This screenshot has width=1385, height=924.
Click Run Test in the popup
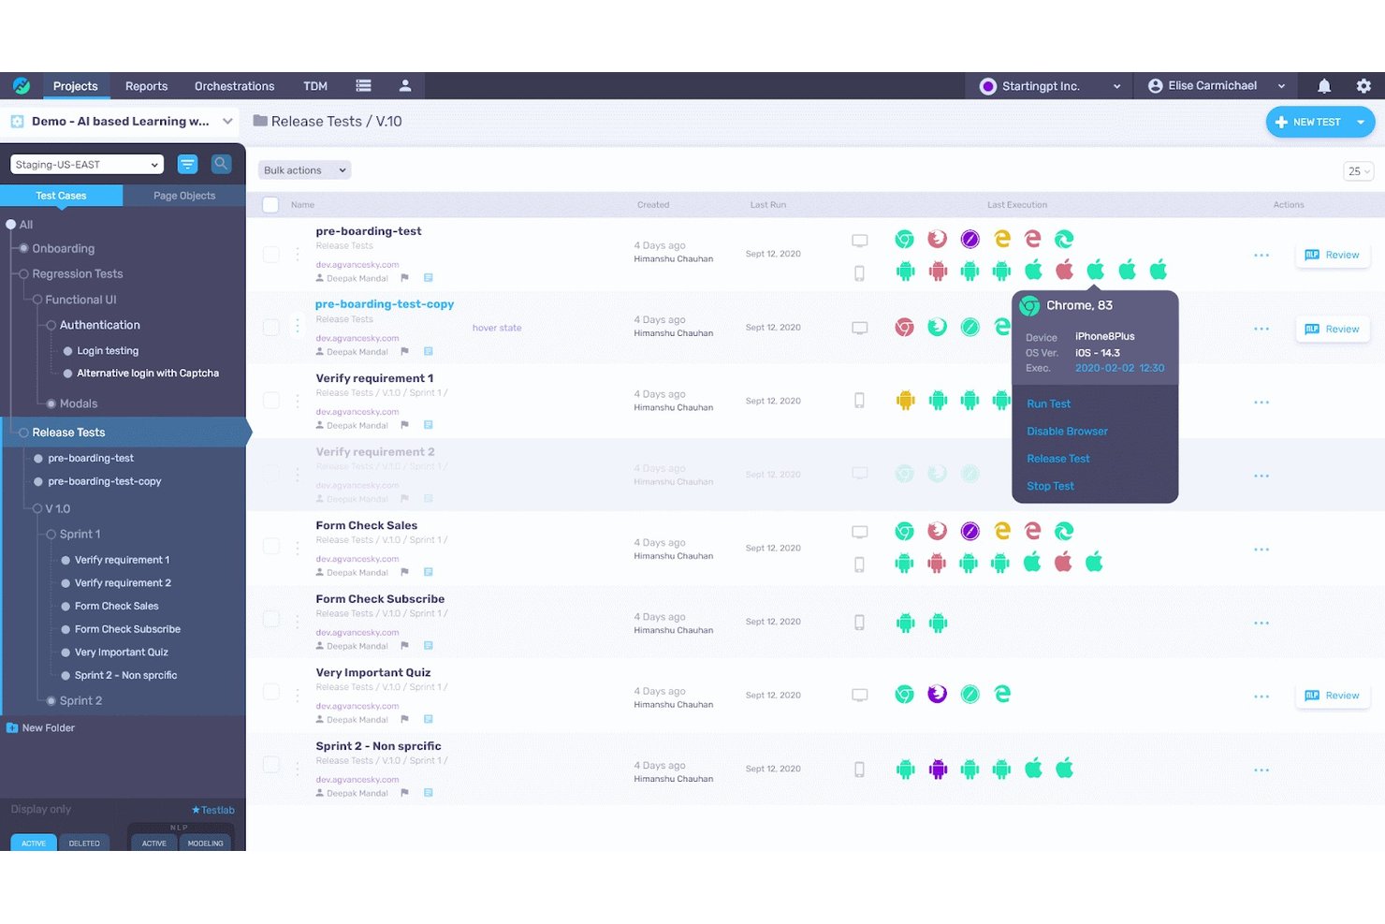tap(1048, 403)
